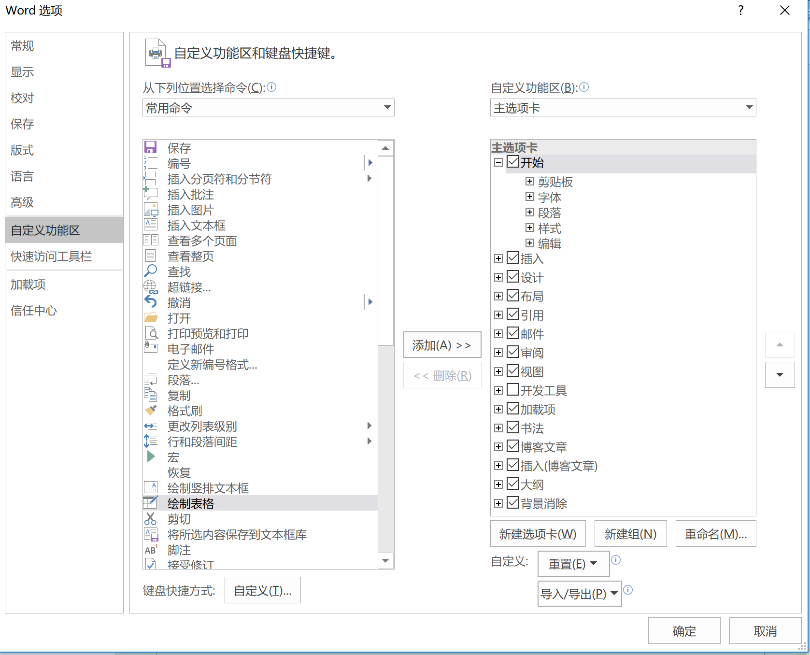Uncheck the 布局 tab checkbox
Viewport: 810px width, 655px height.
[513, 295]
